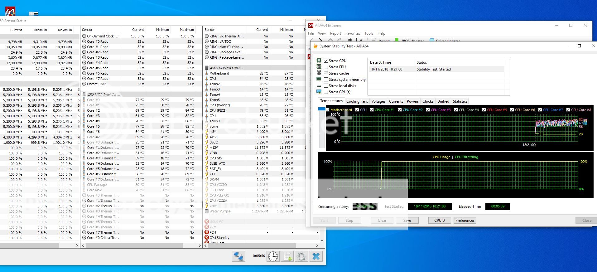Open stability test Preferences

click(x=465, y=220)
